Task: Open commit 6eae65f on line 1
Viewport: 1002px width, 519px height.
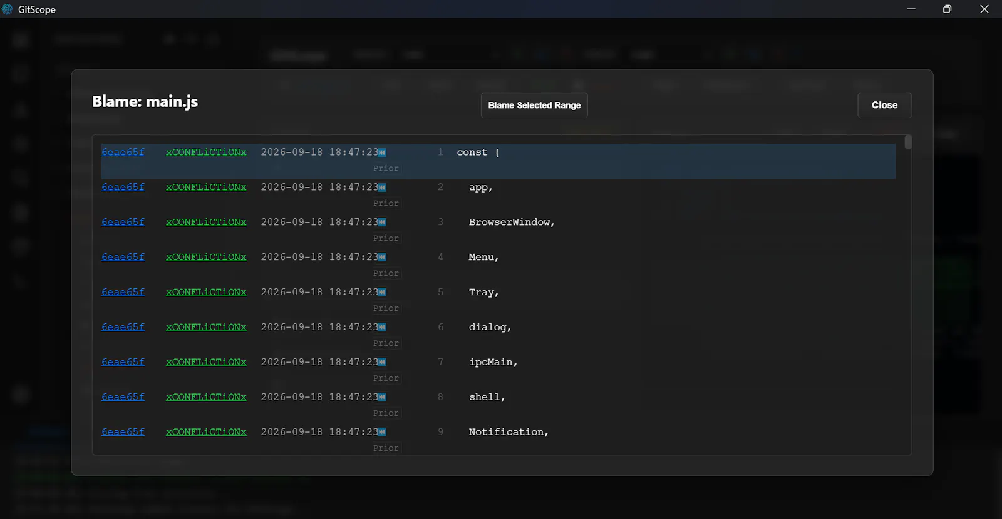Action: tap(123, 152)
